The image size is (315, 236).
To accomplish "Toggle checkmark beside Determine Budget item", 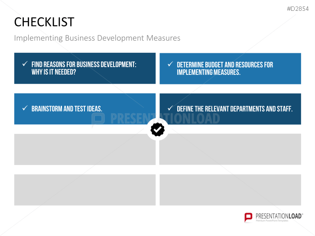I will coord(170,64).
